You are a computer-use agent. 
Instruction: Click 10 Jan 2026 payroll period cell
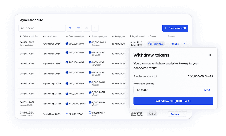coord(136,42)
